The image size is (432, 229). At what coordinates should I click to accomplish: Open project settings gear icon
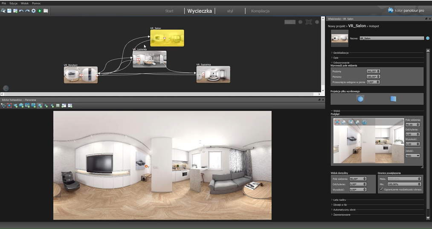pyautogui.click(x=33, y=11)
